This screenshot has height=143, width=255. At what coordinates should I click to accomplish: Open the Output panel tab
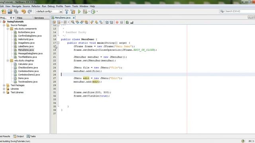pyautogui.click(x=19, y=136)
